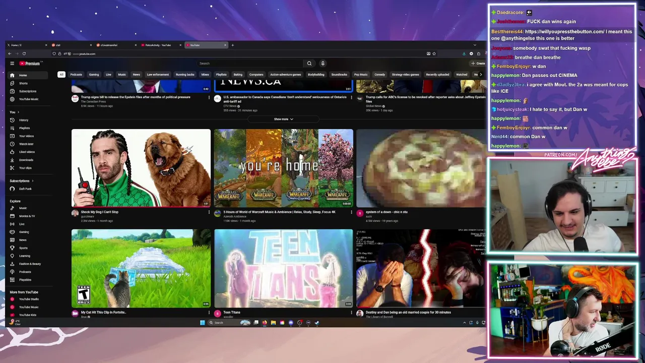Viewport: 645px width, 363px height.
Task: Expand the You section chevron
Action: (18, 112)
